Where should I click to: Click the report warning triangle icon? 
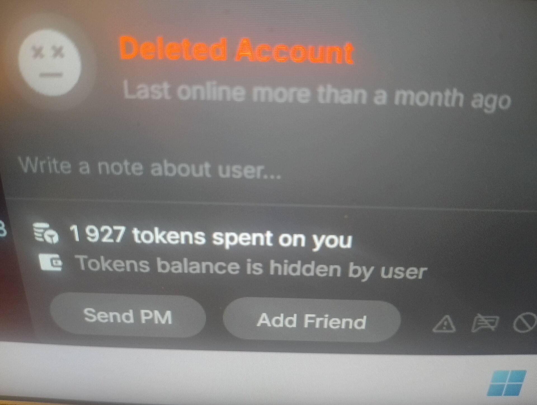[x=444, y=324]
